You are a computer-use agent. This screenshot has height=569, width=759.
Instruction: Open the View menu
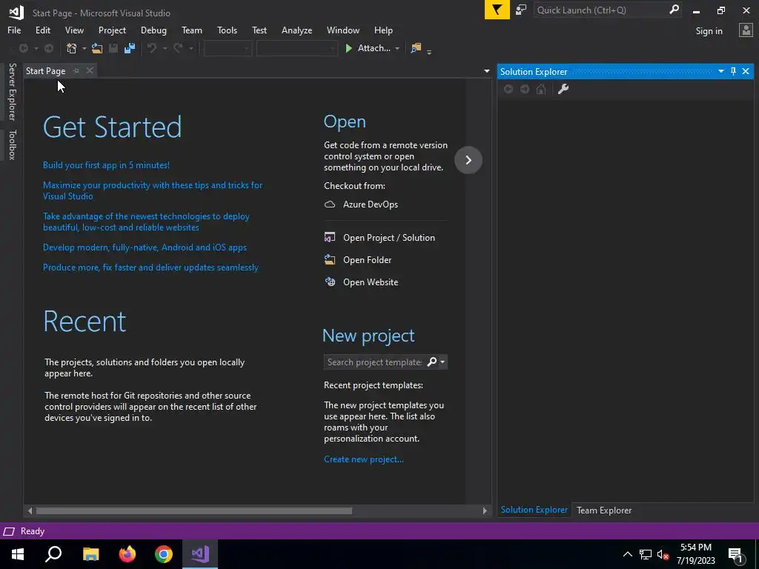click(x=75, y=30)
